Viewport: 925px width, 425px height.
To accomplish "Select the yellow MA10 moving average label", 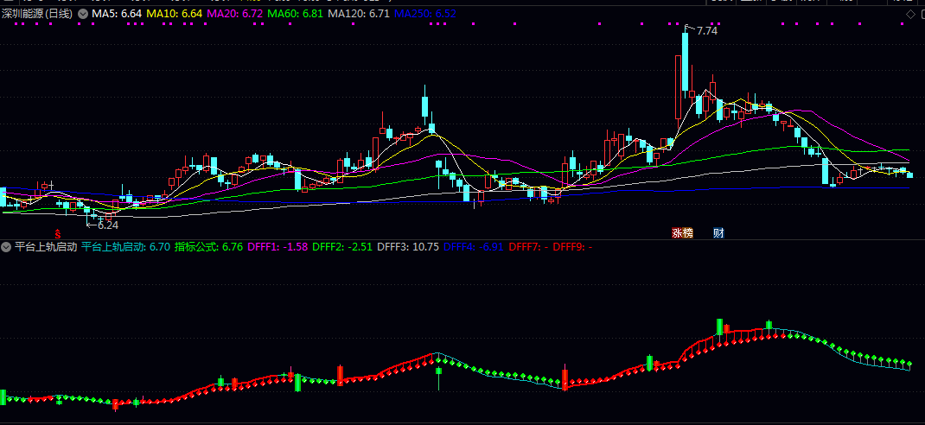I will [174, 15].
